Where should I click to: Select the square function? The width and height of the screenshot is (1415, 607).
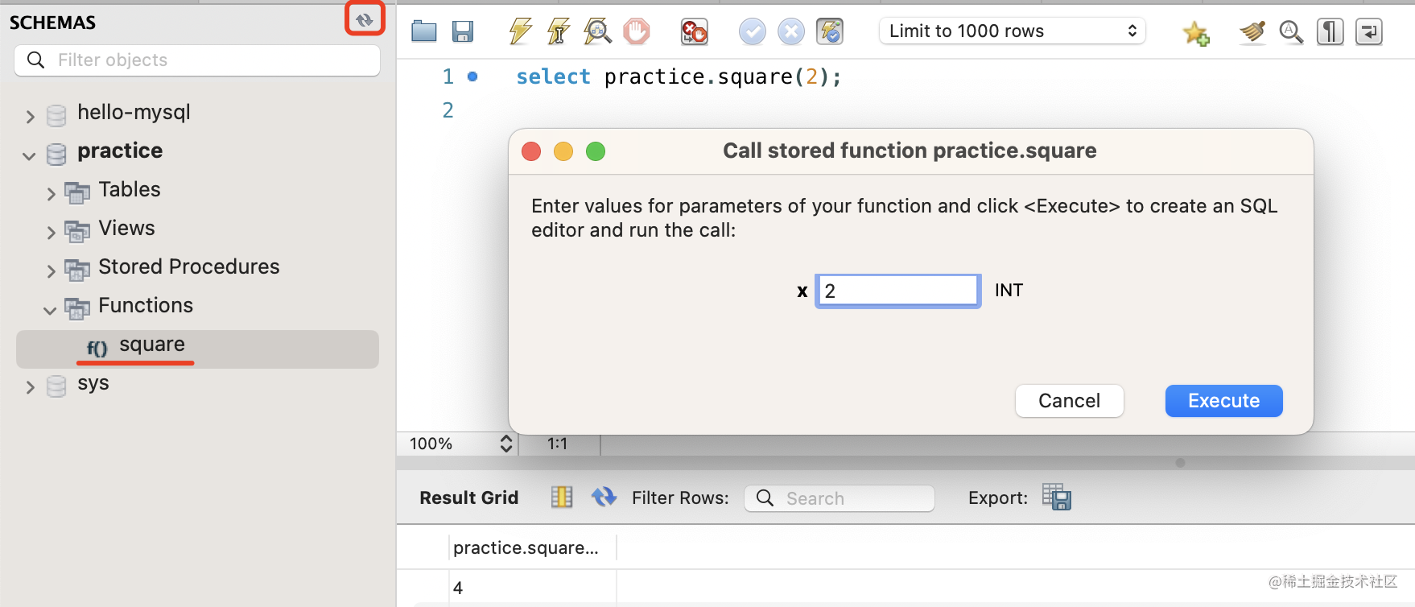(x=152, y=345)
